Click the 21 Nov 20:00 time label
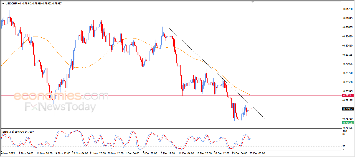Screen dimensions: 355x157 click(98, 153)
